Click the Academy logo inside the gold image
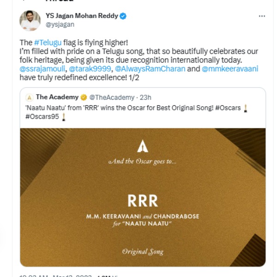Image resolution: width=277 pixels, height=277 pixels. click(143, 145)
